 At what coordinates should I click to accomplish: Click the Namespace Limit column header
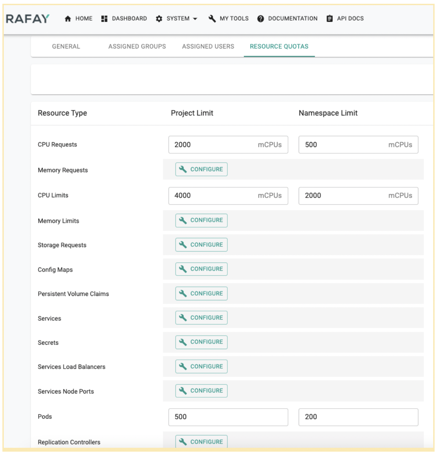(x=328, y=113)
